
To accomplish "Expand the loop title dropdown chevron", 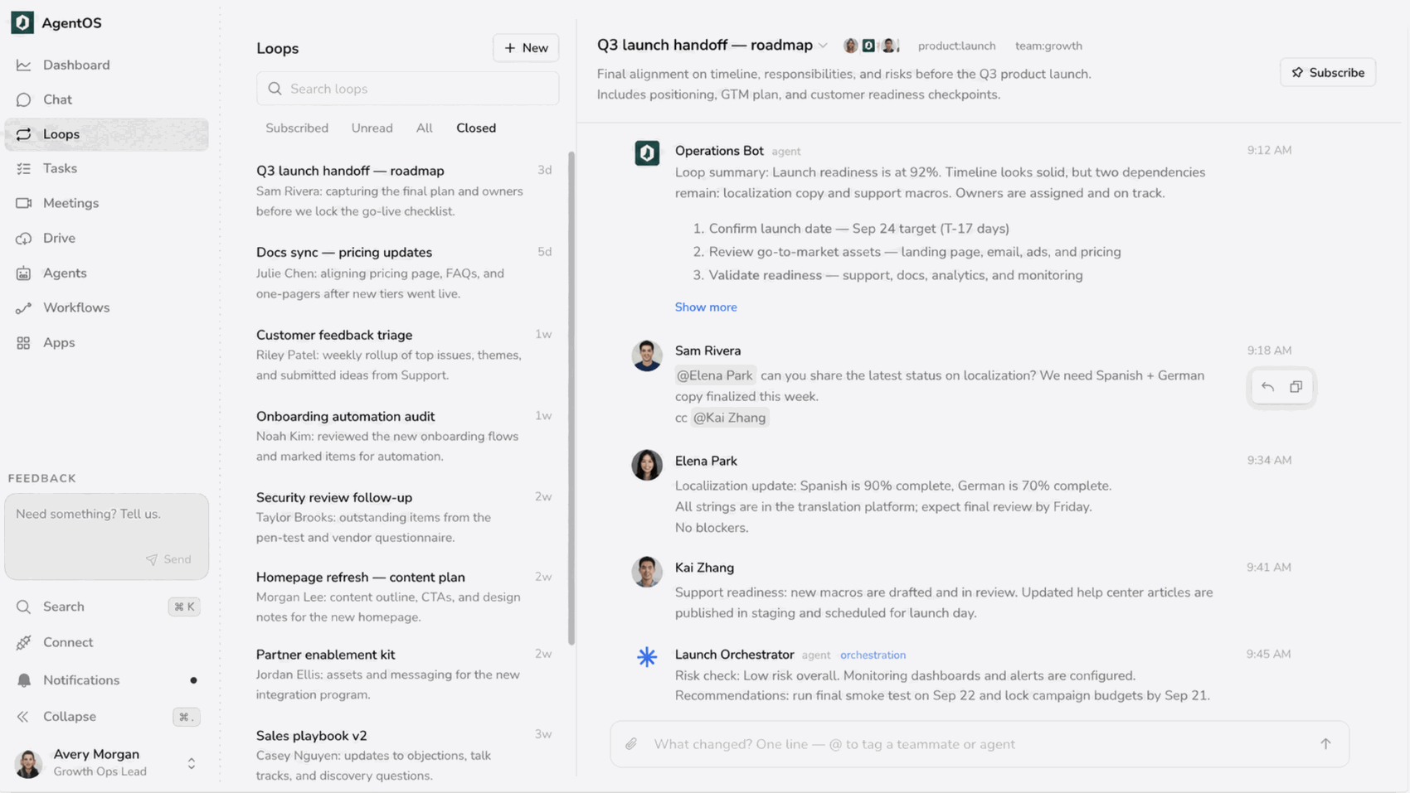I will pos(823,46).
